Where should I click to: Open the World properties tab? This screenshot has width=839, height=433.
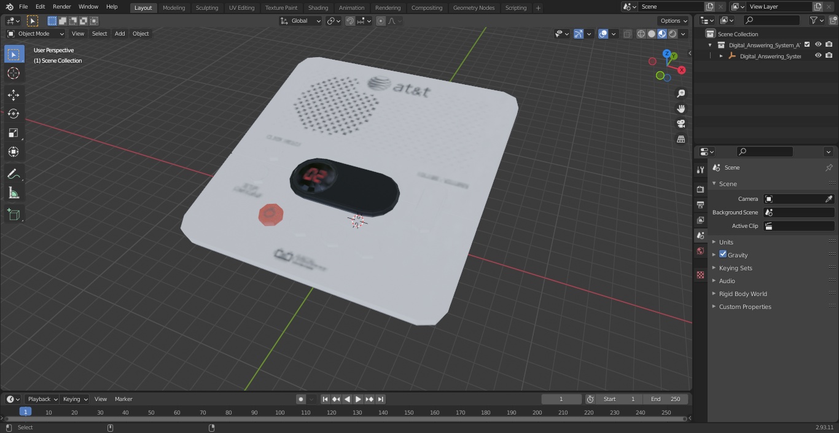700,251
